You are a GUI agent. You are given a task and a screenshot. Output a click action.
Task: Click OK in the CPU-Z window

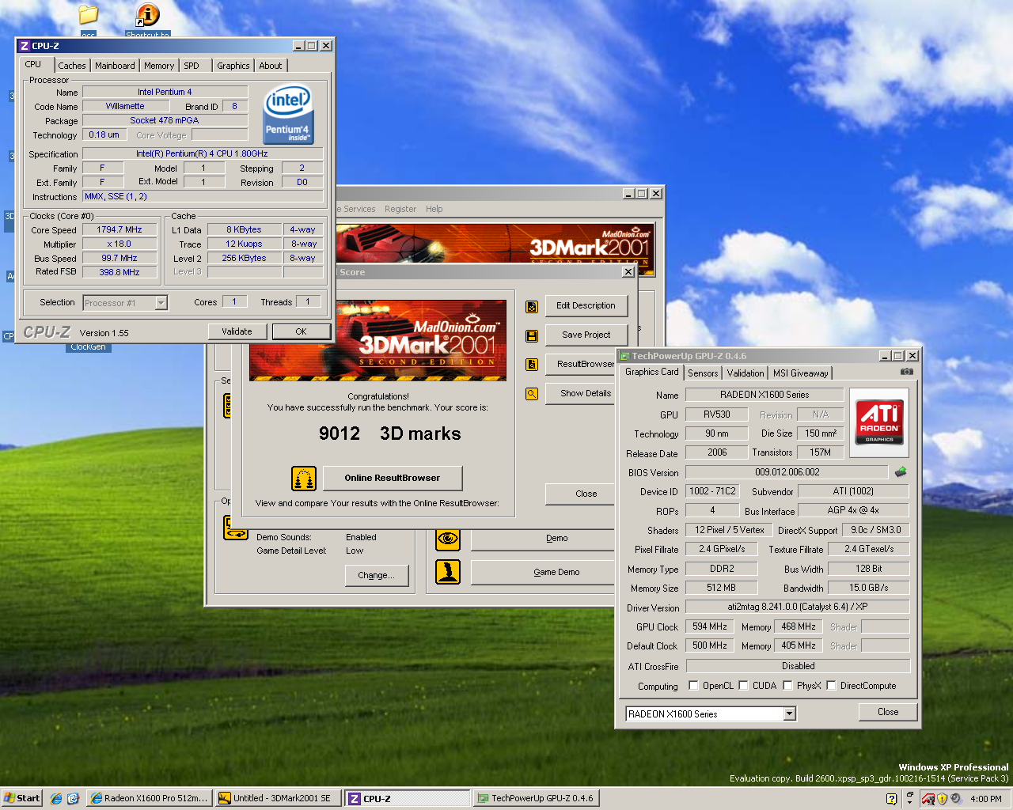[301, 332]
